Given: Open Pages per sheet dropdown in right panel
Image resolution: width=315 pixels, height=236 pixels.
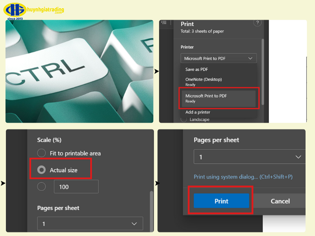Looking at the screenshot, I should 249,157.
